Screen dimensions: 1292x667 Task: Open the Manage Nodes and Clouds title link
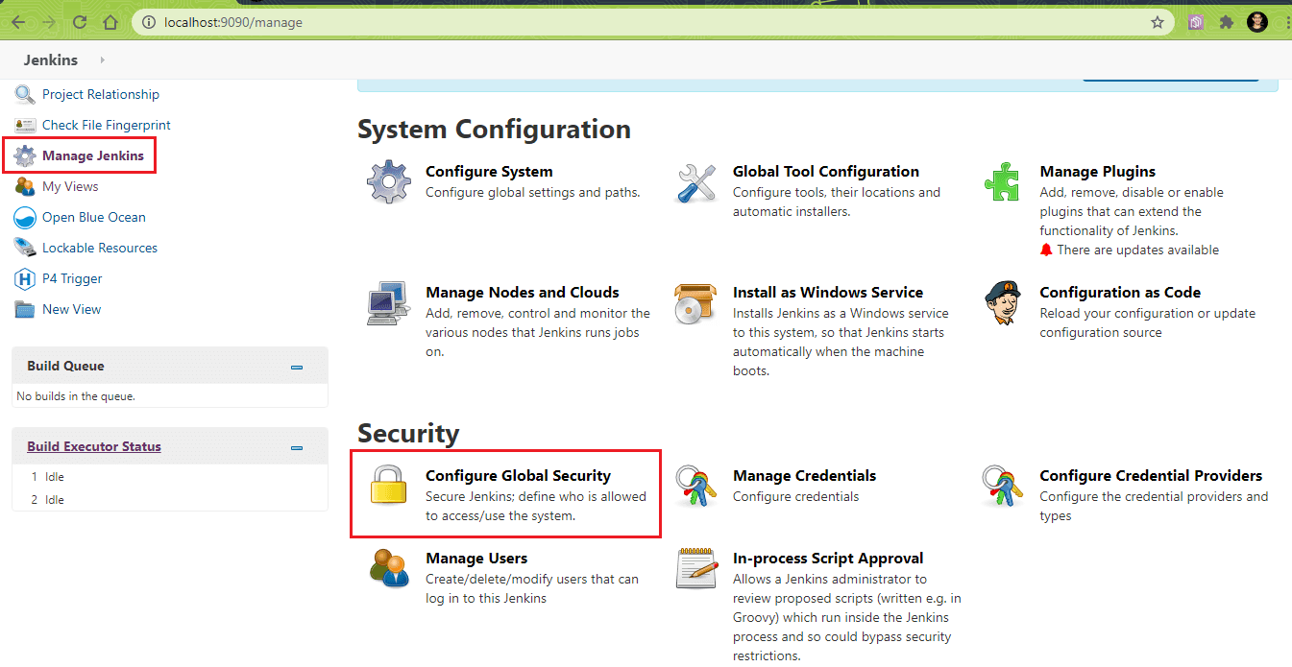(x=523, y=293)
